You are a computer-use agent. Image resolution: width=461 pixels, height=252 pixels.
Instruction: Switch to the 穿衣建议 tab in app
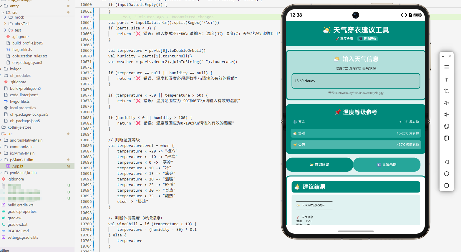coord(367,39)
